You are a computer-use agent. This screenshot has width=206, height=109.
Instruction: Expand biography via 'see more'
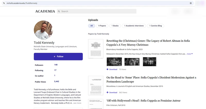[x=77, y=103]
